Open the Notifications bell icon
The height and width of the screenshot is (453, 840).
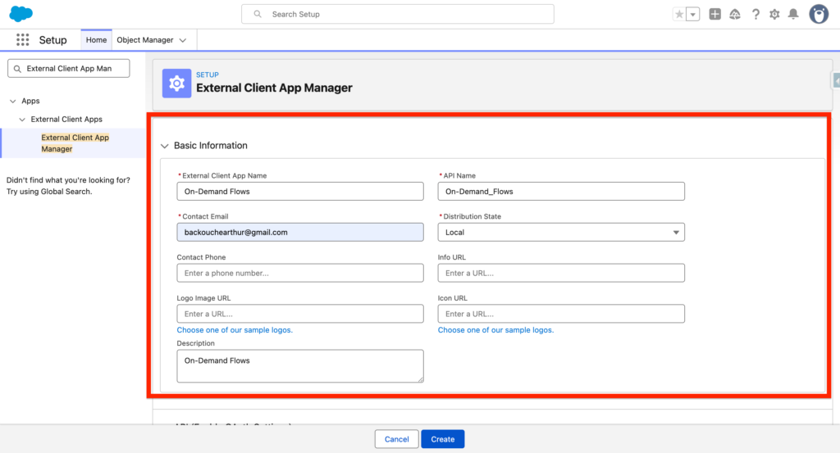(793, 14)
